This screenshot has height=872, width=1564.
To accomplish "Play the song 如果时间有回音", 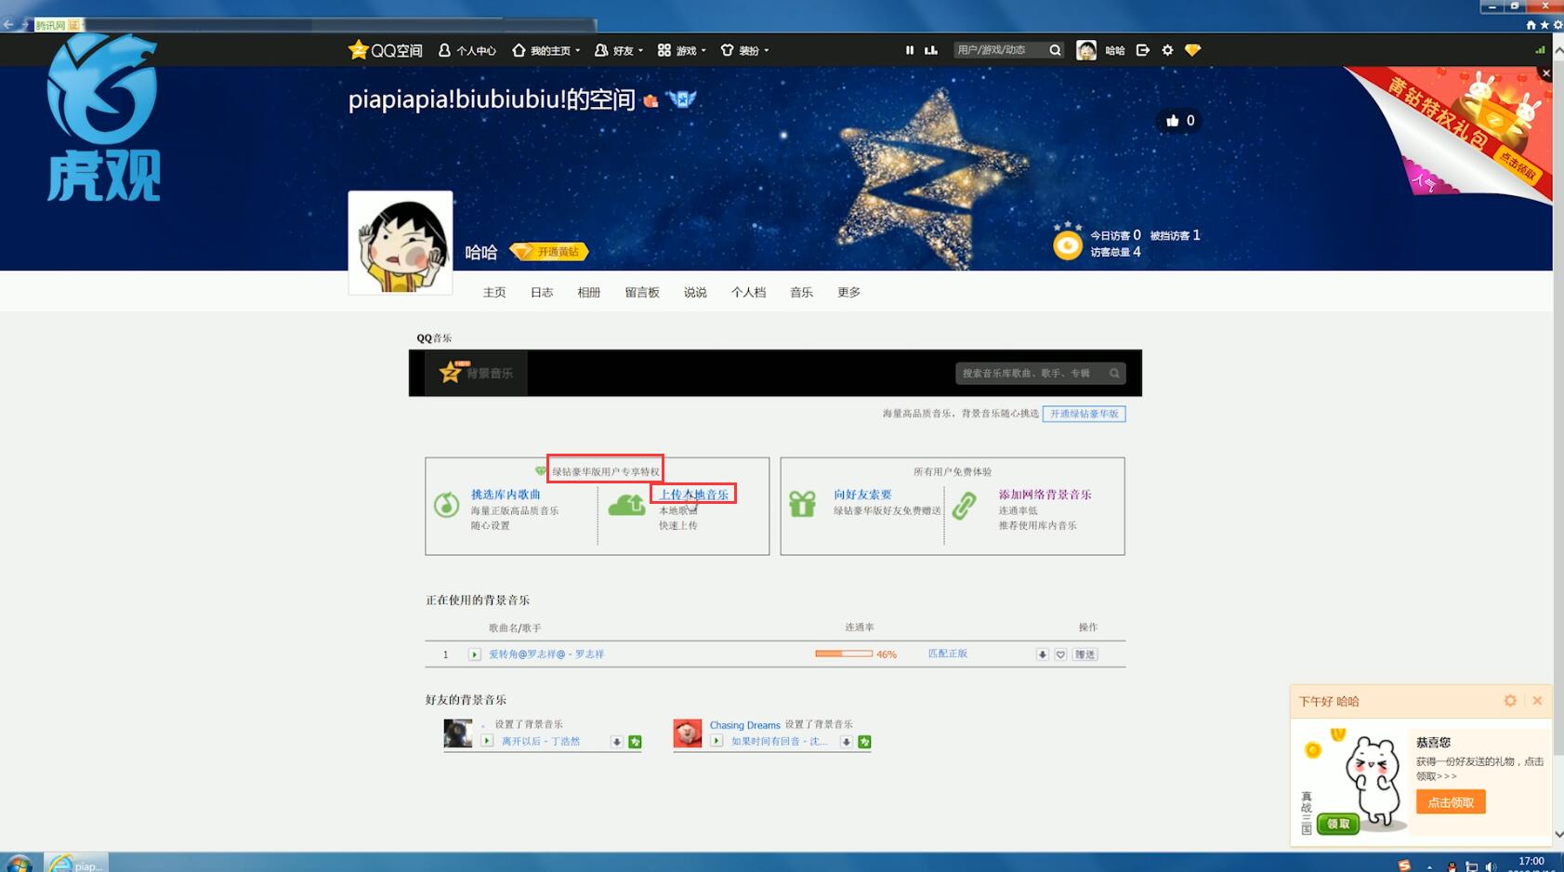I will click(716, 741).
